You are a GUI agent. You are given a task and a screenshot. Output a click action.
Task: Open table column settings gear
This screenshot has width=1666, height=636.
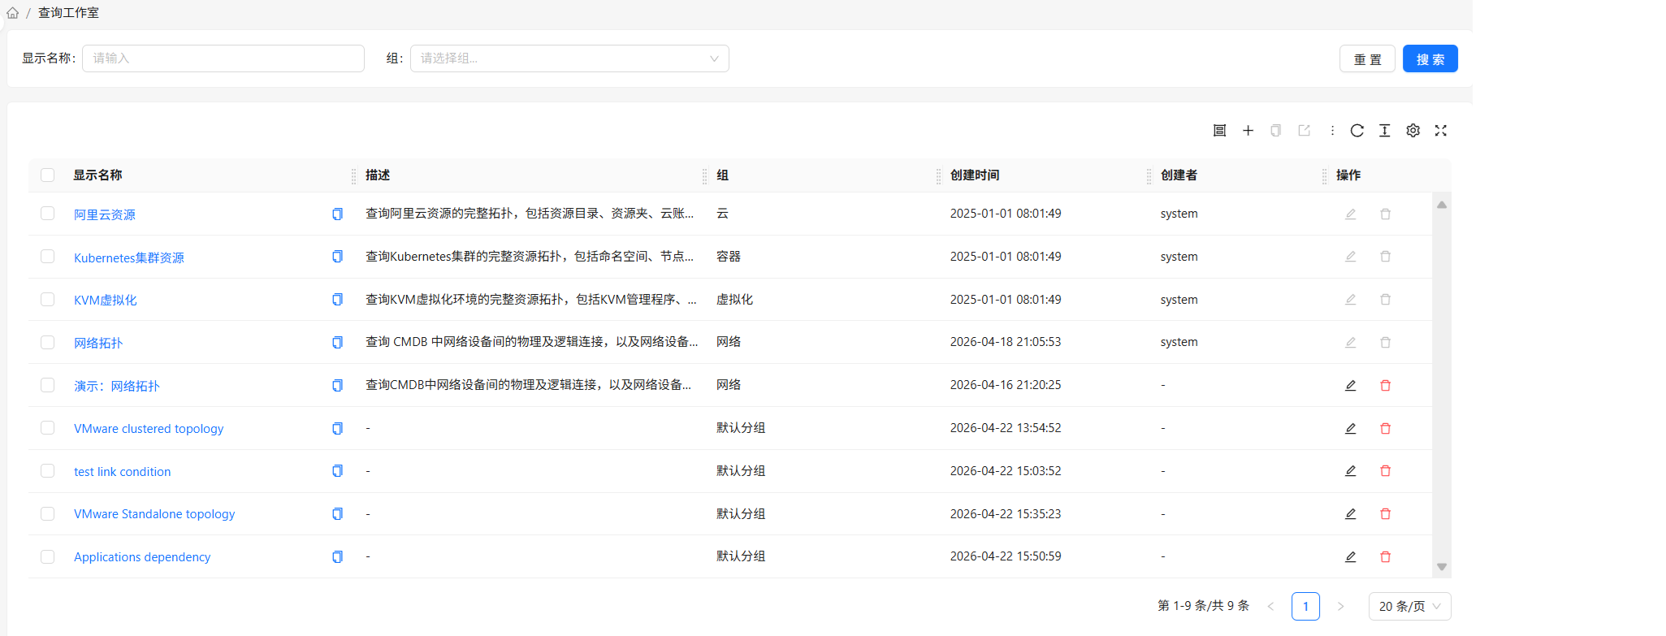[1413, 131]
